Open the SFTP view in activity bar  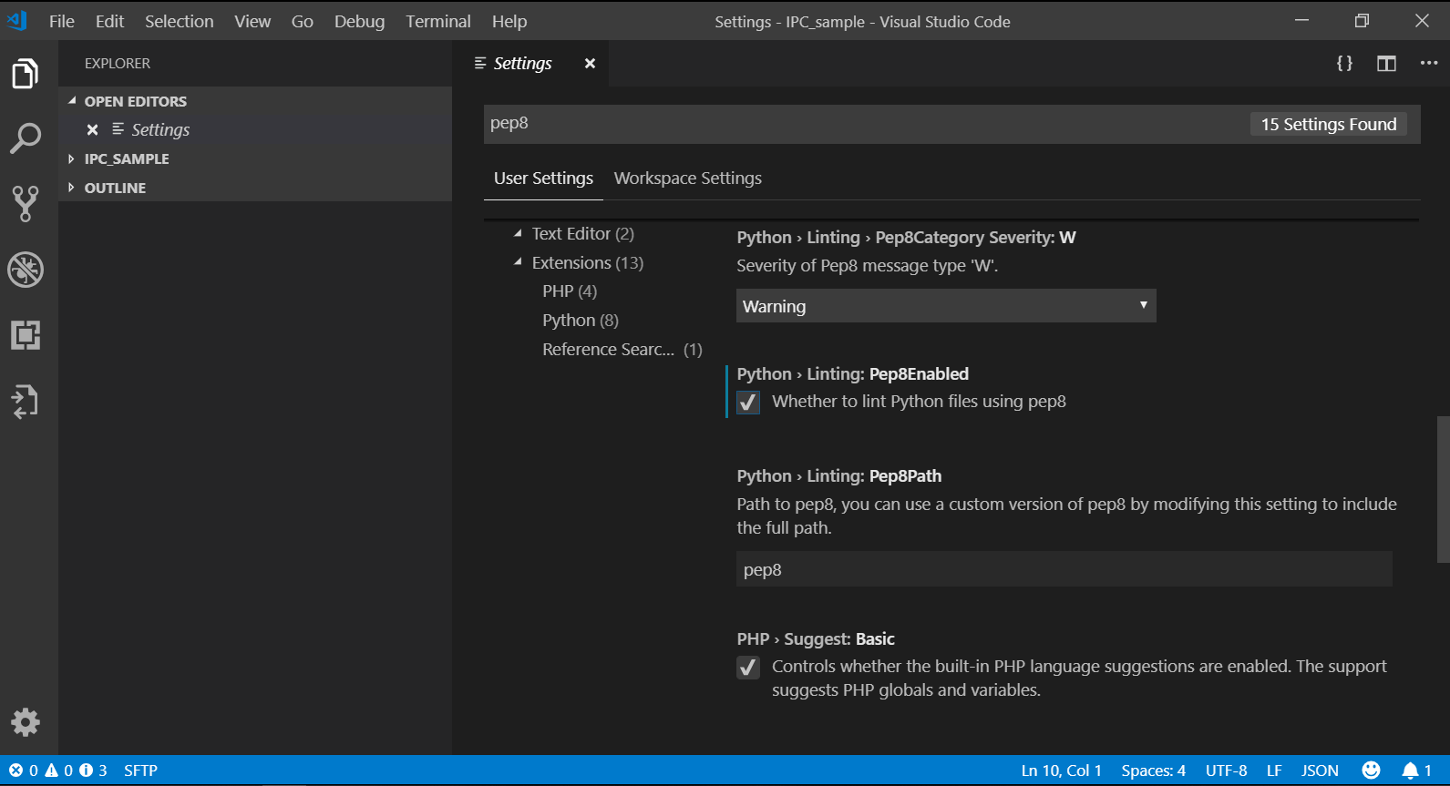(x=26, y=401)
